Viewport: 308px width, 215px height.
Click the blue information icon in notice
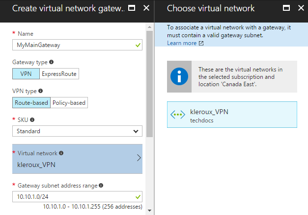coord(179,77)
